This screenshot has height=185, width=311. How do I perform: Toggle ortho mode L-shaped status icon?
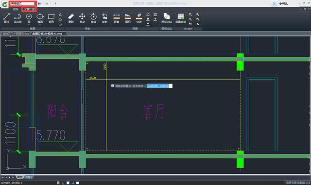[x=63, y=183]
